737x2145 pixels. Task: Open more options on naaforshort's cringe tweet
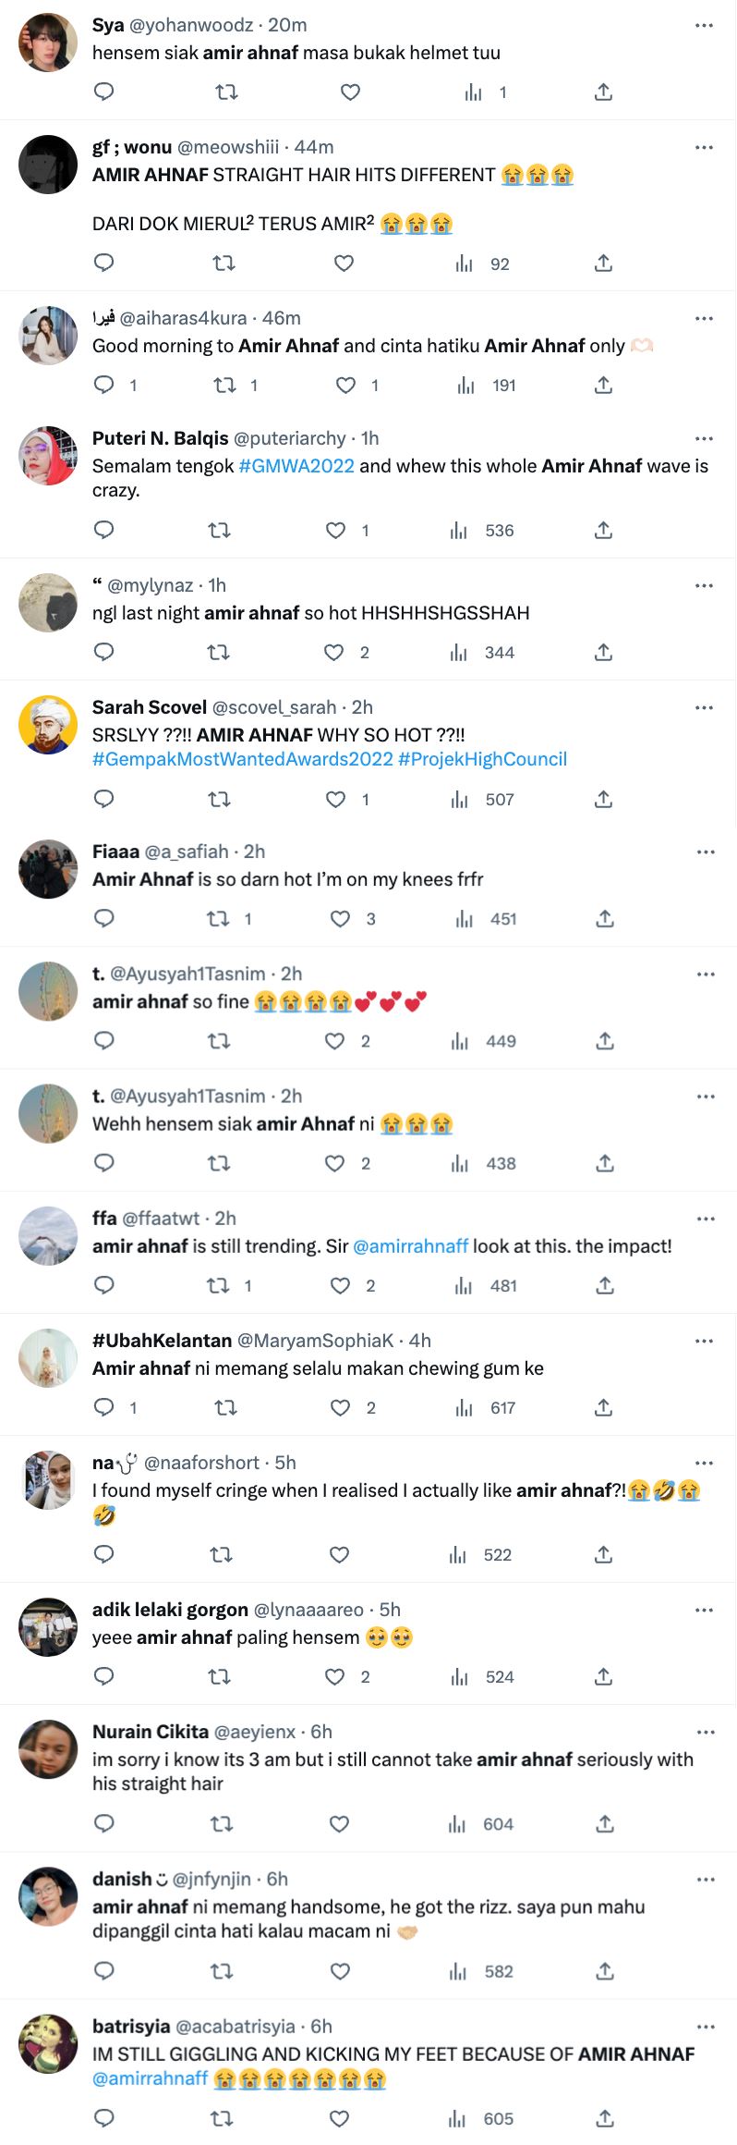705,1461
